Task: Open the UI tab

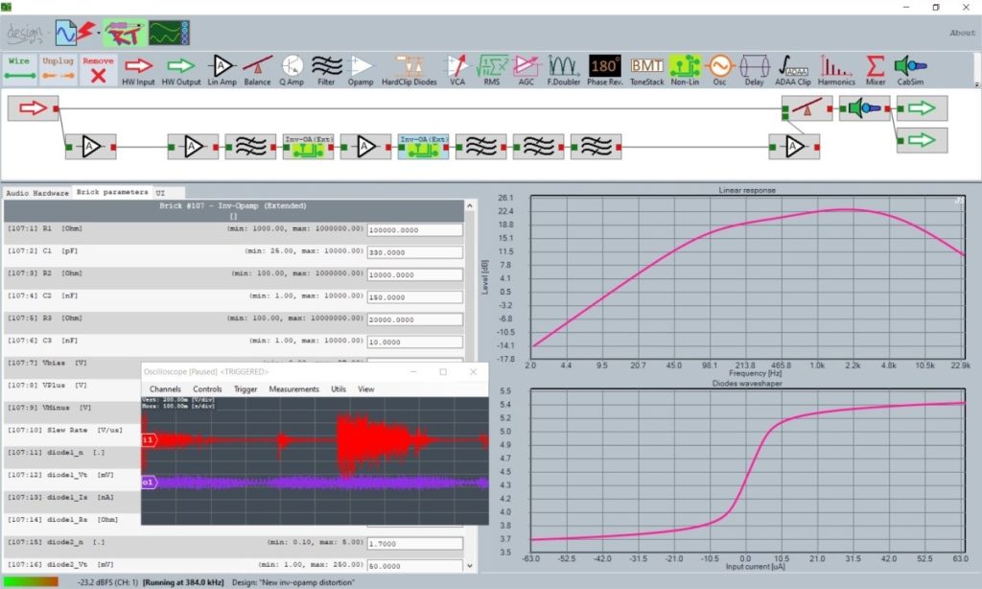Action: pyautogui.click(x=160, y=193)
